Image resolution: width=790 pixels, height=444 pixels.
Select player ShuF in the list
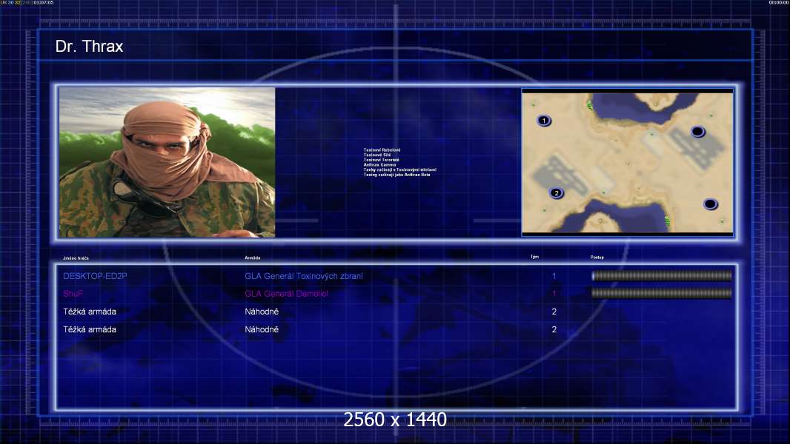[x=73, y=294]
